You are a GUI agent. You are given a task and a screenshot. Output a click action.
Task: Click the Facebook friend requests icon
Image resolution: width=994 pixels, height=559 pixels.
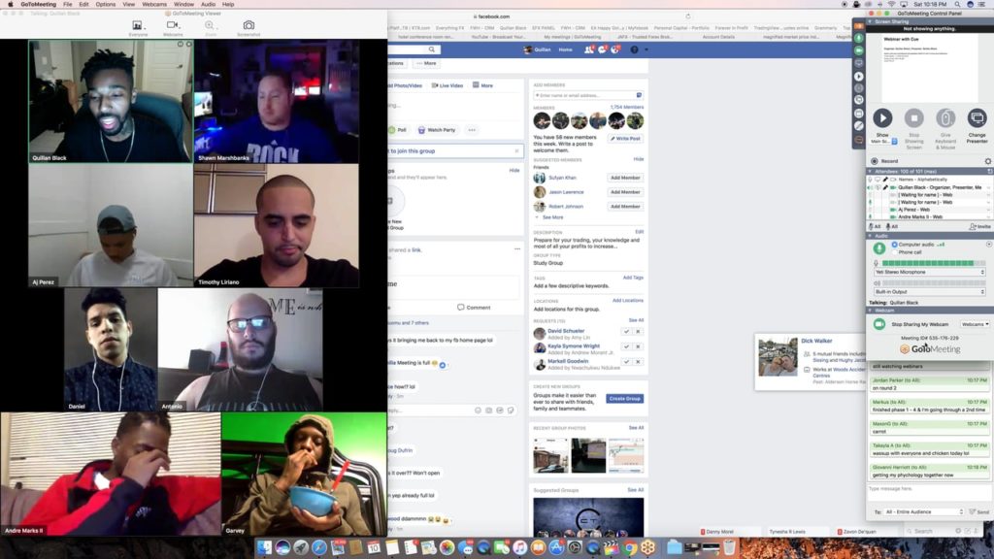pyautogui.click(x=589, y=49)
